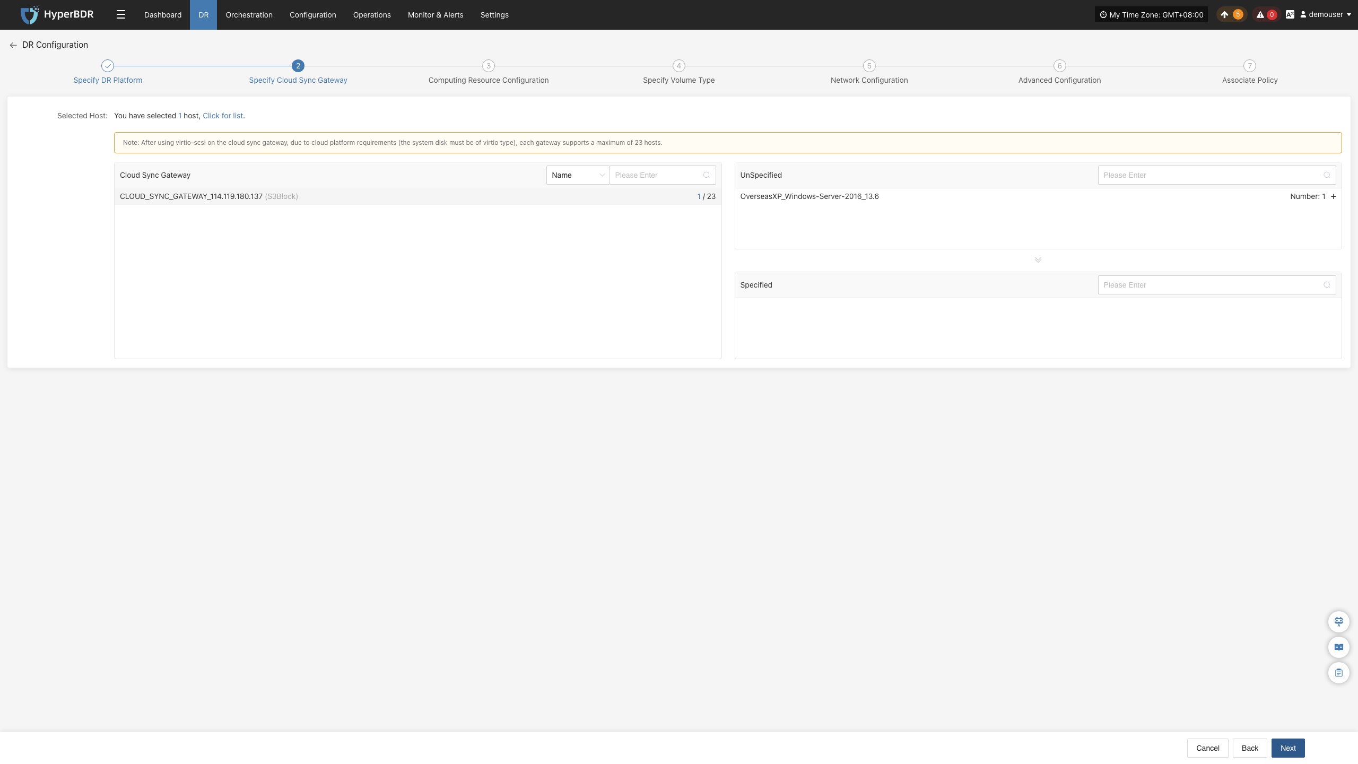Go back using DR Configuration arrow
Image resolution: width=1358 pixels, height=764 pixels.
tap(13, 45)
